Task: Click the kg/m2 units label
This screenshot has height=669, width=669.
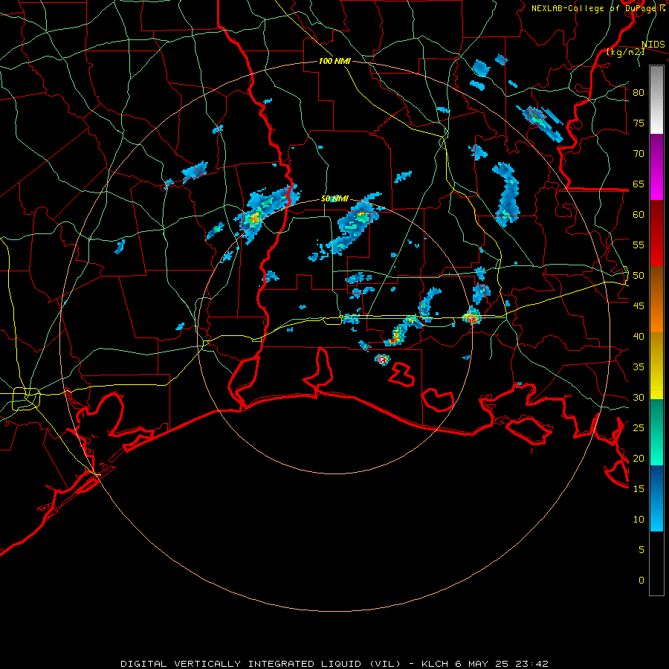Action: tap(626, 52)
